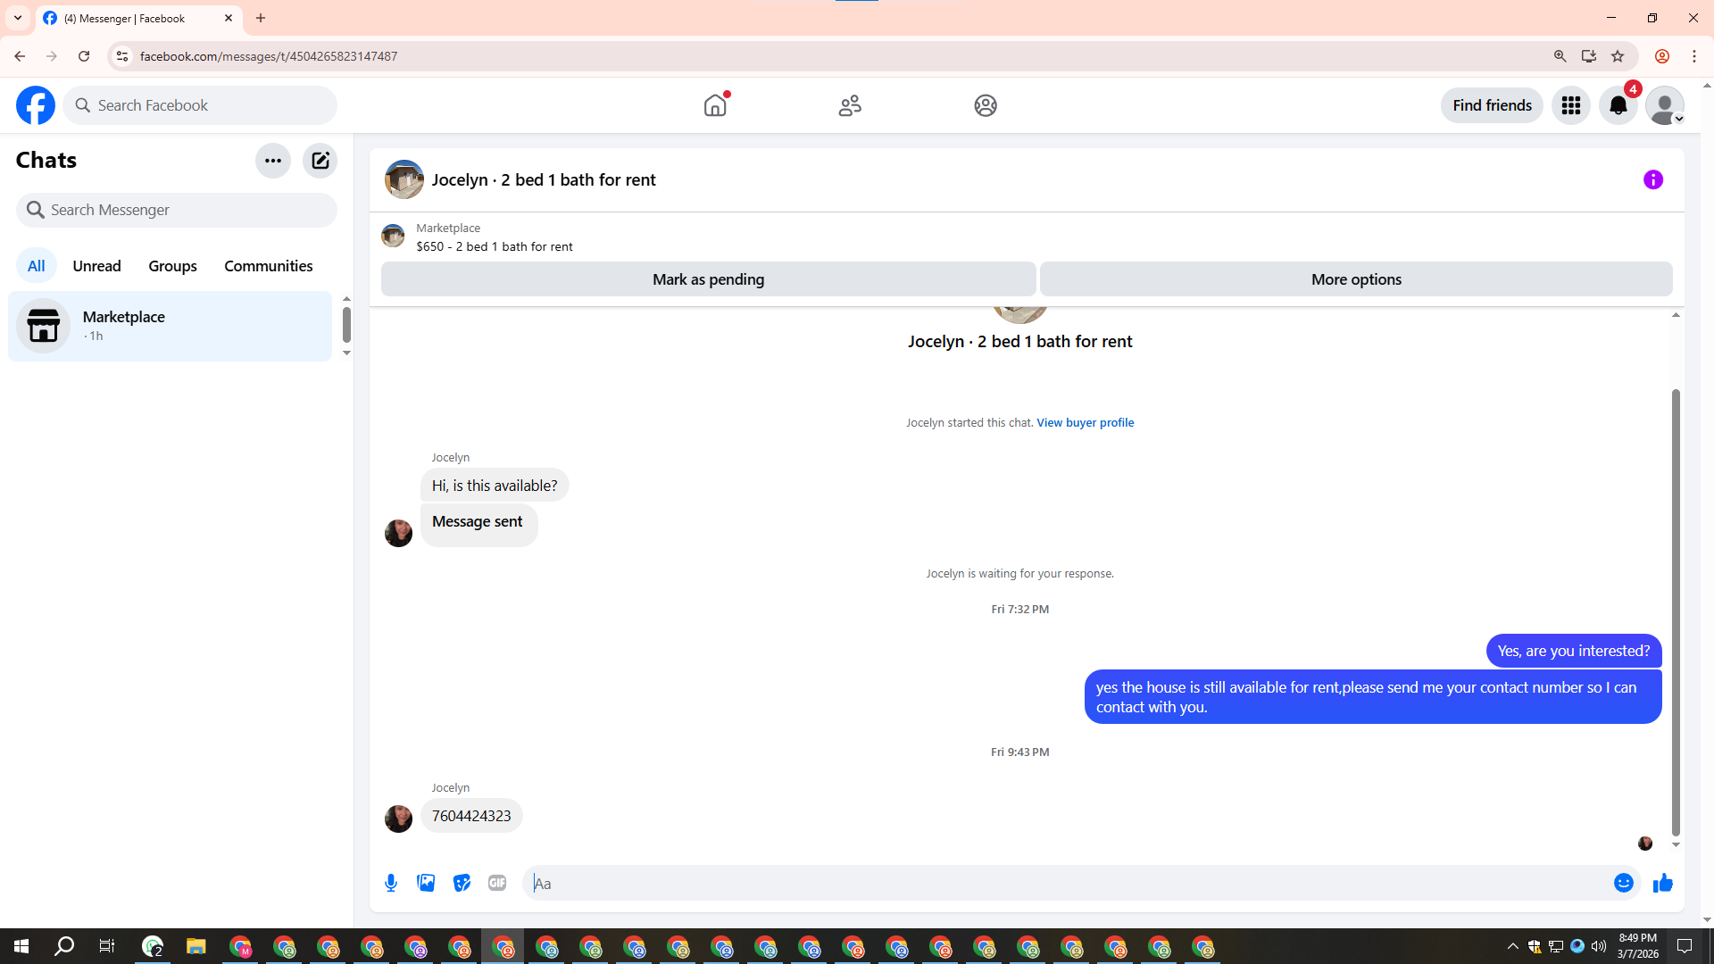The width and height of the screenshot is (1714, 964).
Task: Open the account profile menu
Action: [x=1665, y=105]
